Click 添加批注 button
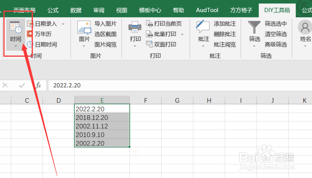The height and width of the screenshot is (178, 312). click(x=224, y=24)
